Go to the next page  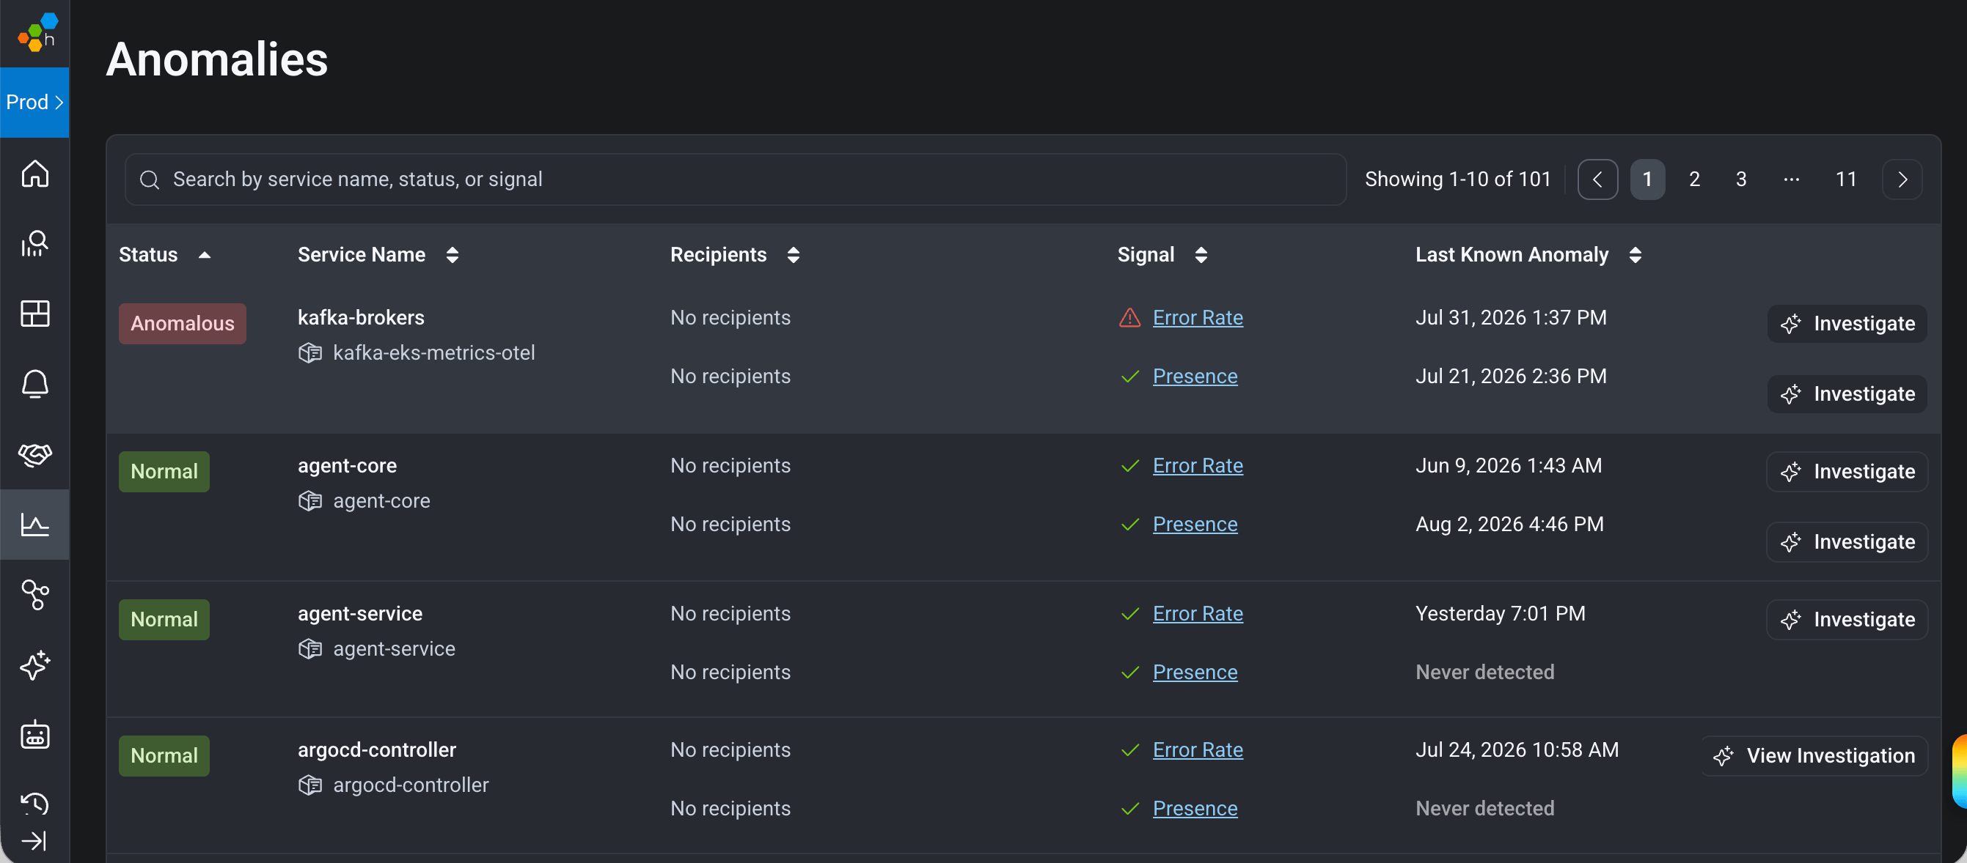click(1902, 179)
